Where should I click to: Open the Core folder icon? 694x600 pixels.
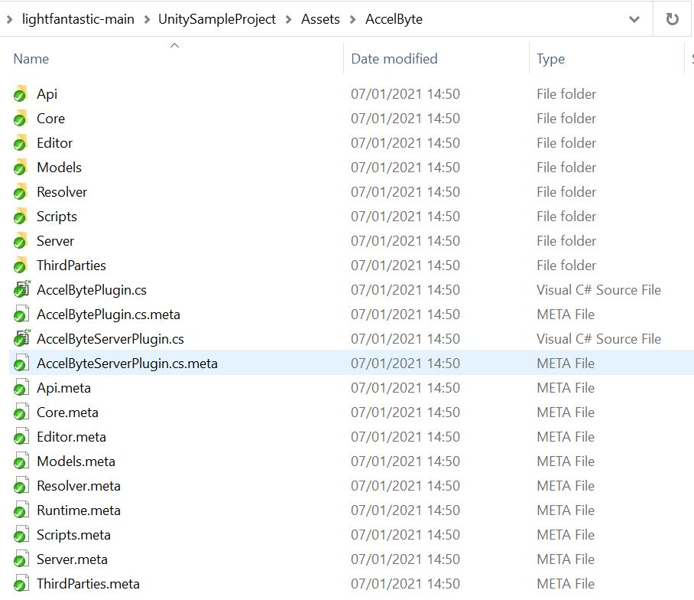(x=21, y=119)
